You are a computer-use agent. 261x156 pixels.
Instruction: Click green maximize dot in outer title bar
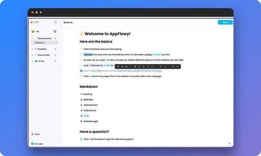point(41,12)
